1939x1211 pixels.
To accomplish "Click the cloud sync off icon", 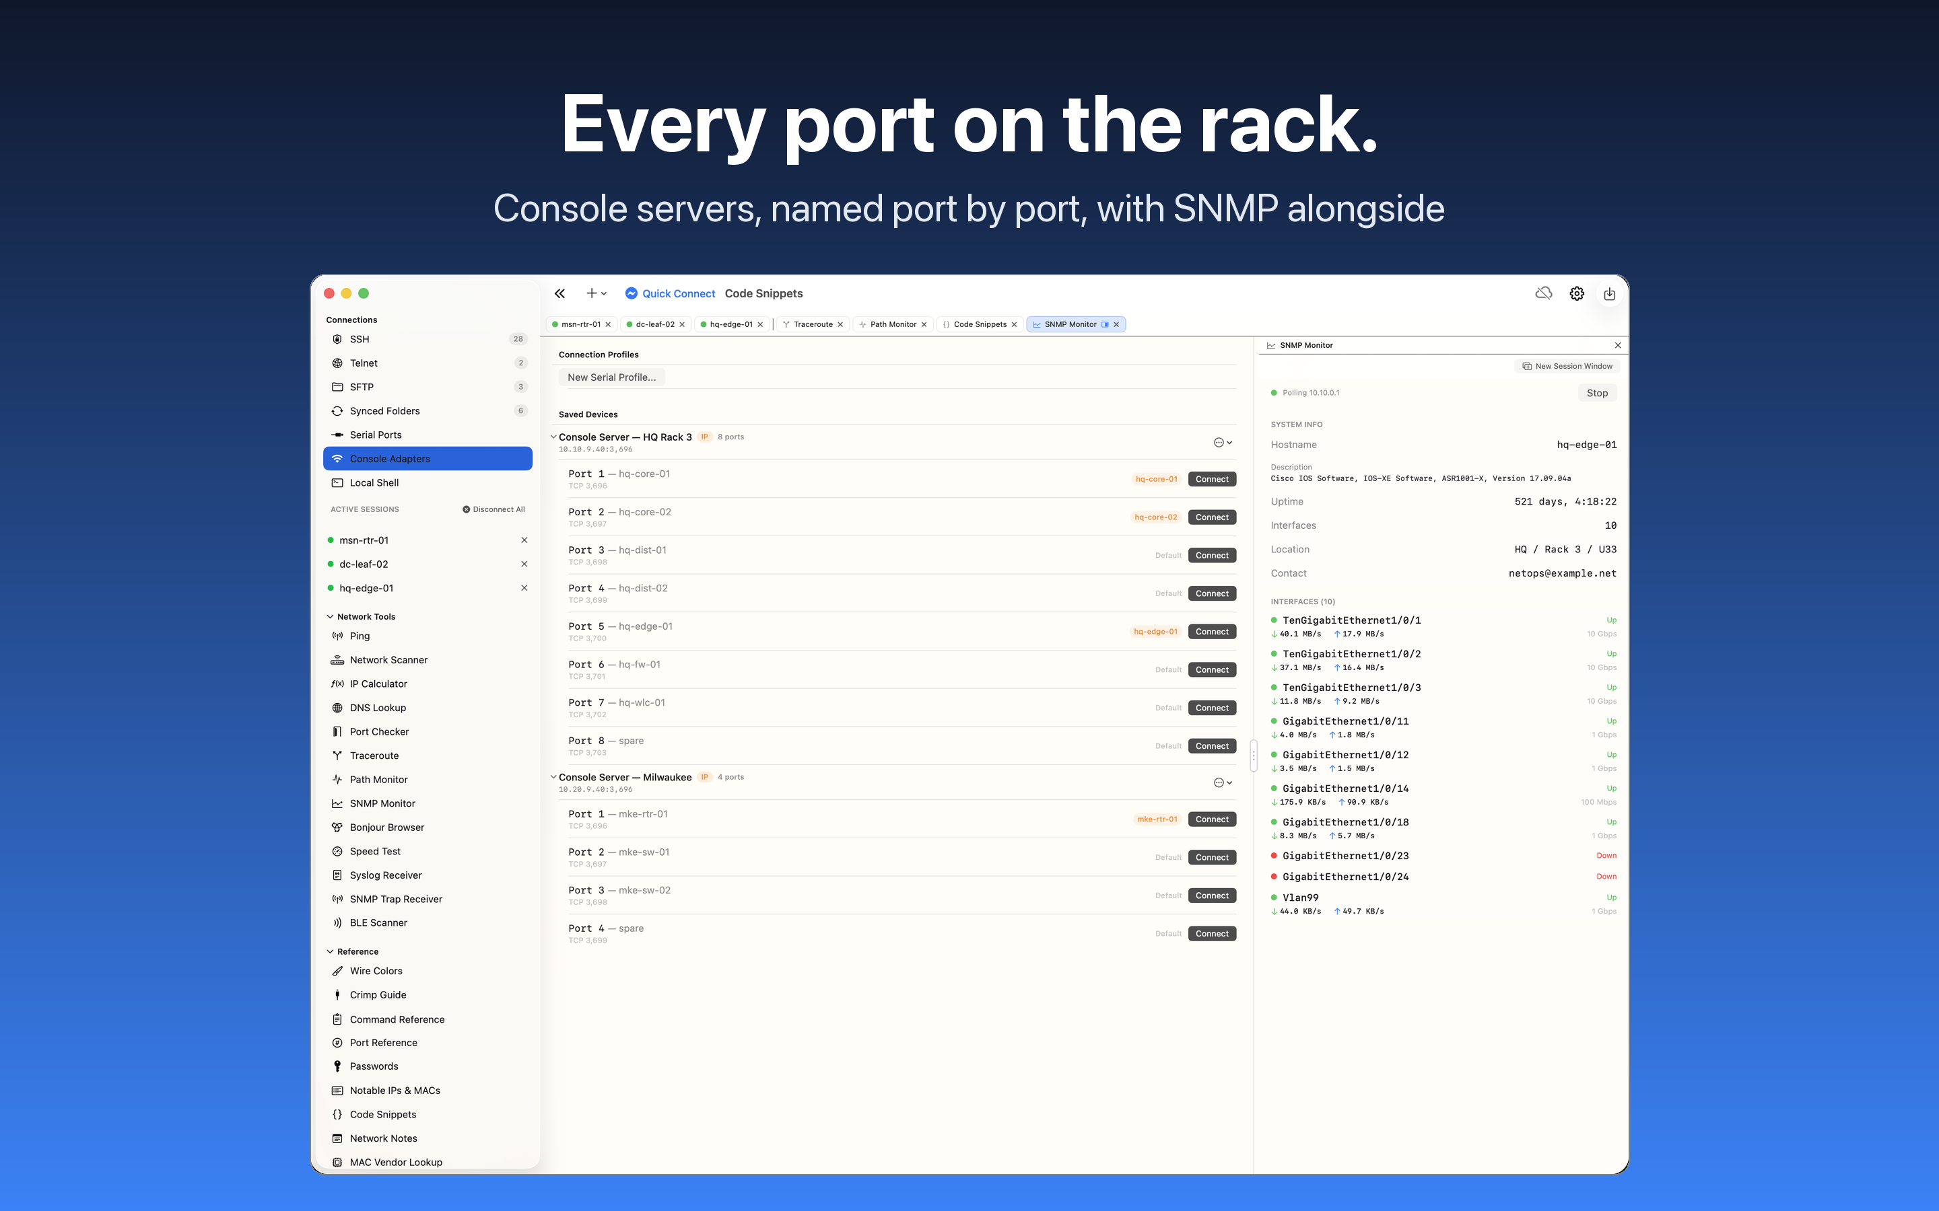I will pos(1543,293).
